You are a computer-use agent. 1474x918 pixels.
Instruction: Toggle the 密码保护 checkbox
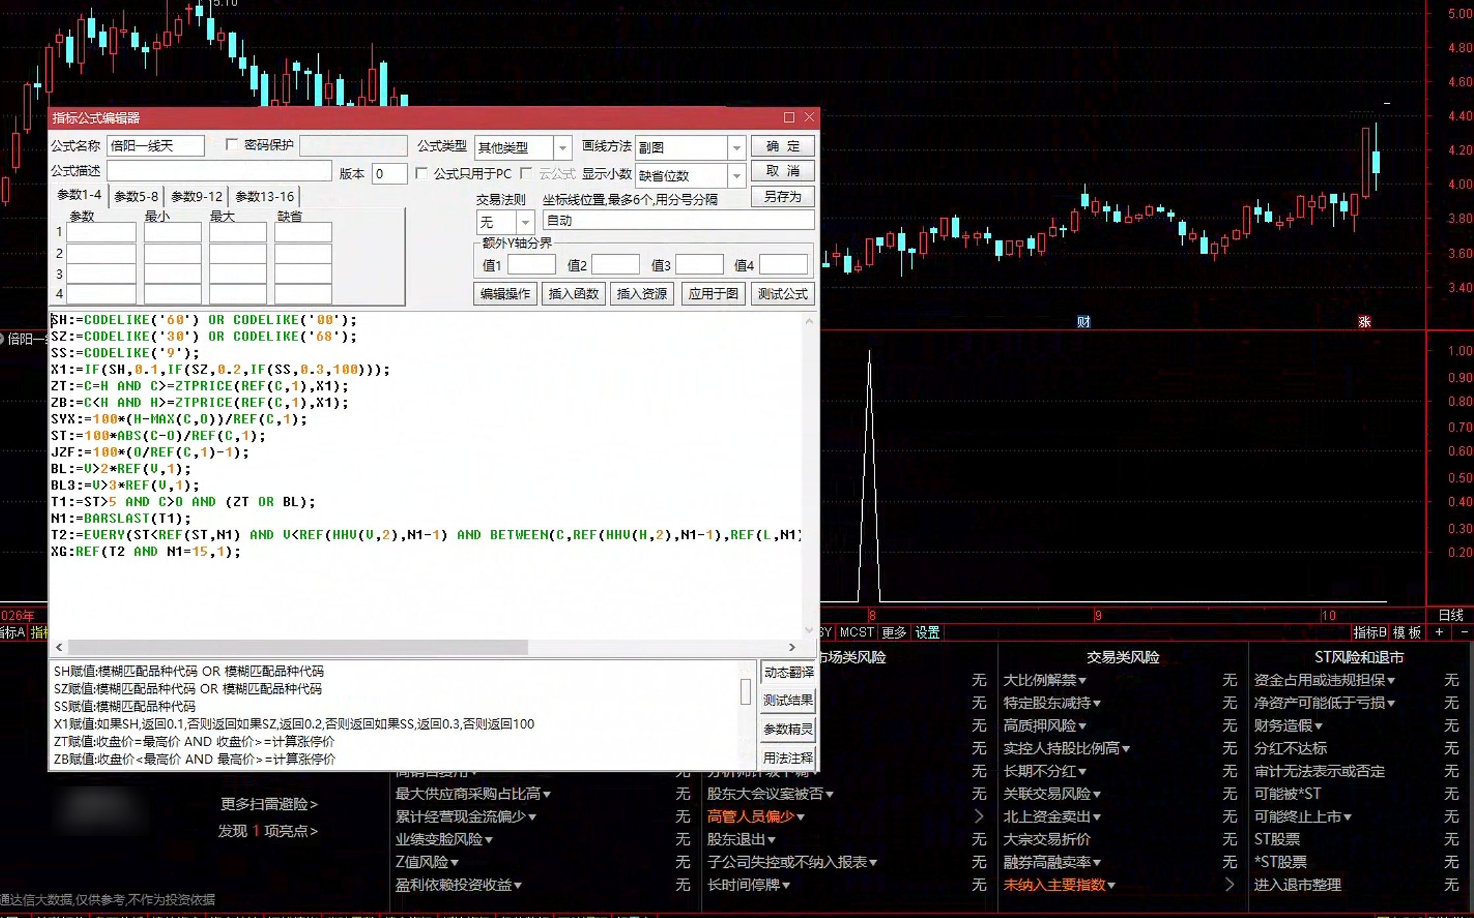pyautogui.click(x=231, y=144)
